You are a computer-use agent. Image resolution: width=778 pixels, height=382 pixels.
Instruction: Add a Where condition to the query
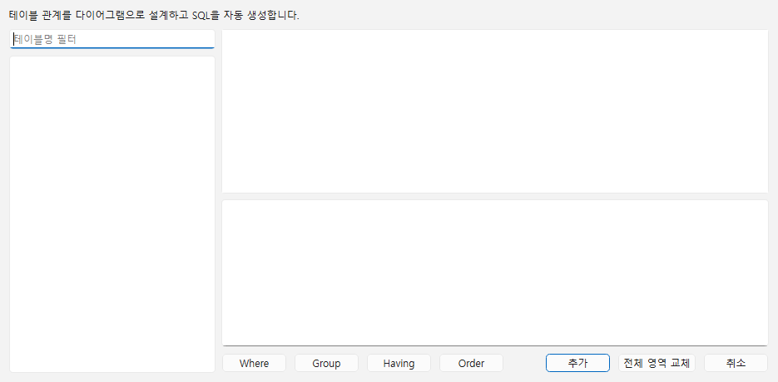point(254,363)
